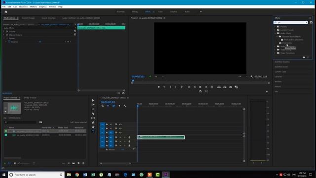Viewport: 316px width, 178px height.
Task: Step back one frame
Action: point(195,87)
